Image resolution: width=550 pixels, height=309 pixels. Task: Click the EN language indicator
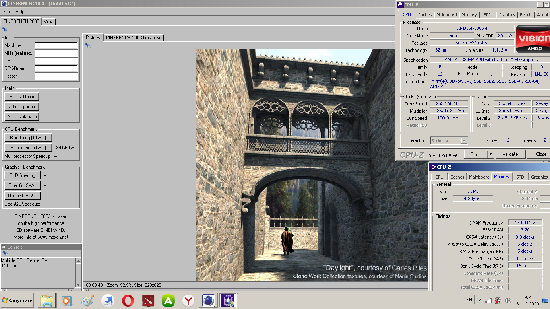(469, 300)
